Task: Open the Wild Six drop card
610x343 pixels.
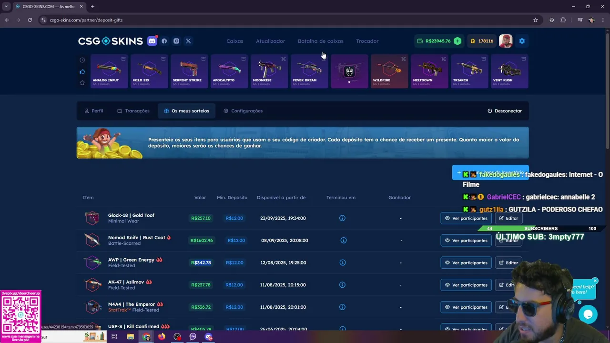Action: coord(149,71)
